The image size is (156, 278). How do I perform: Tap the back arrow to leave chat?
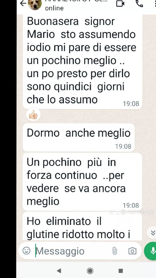coord(23,3)
